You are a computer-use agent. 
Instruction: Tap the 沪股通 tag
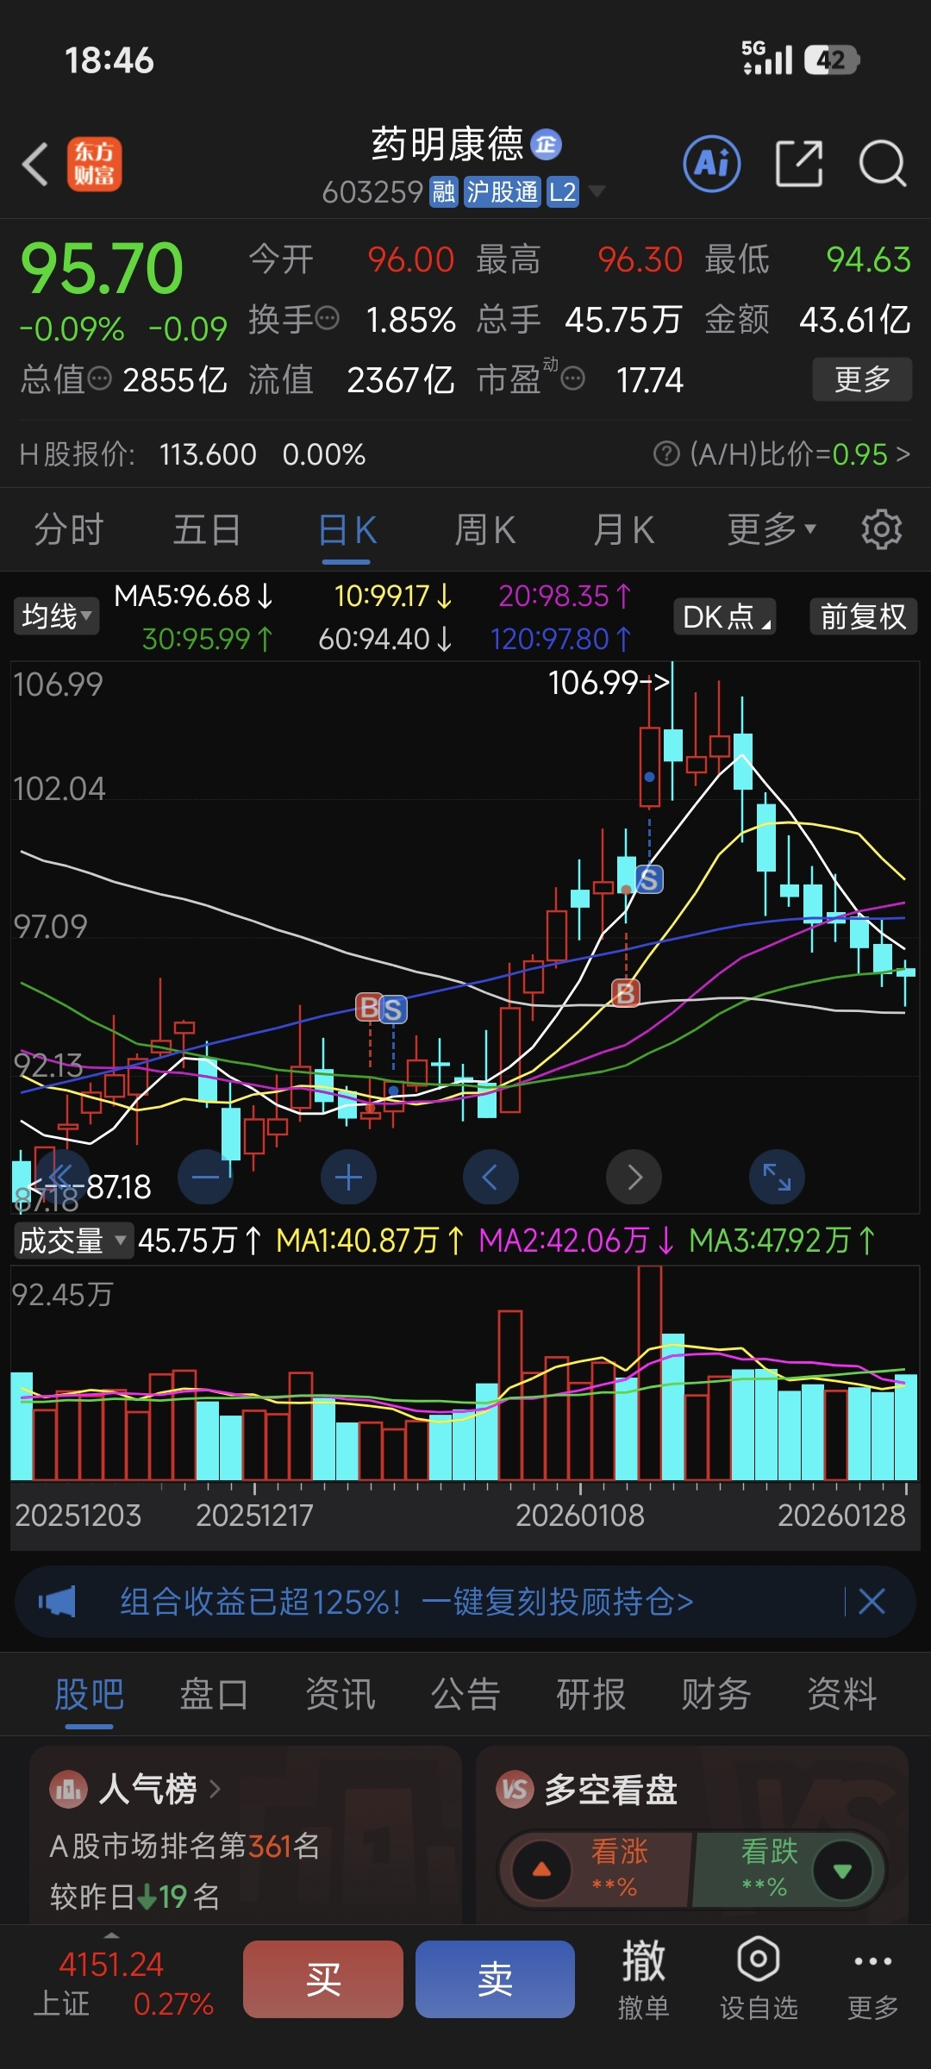pos(503,191)
